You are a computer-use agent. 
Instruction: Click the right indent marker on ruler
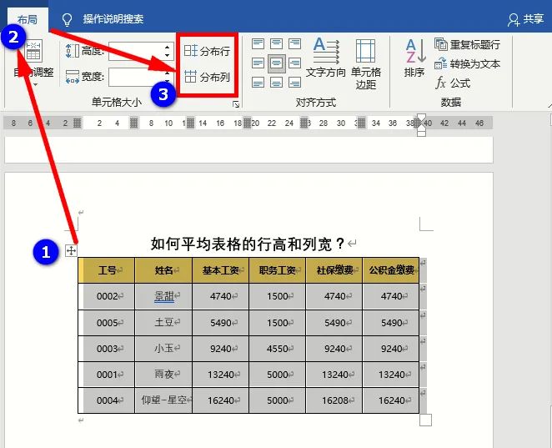click(x=421, y=132)
